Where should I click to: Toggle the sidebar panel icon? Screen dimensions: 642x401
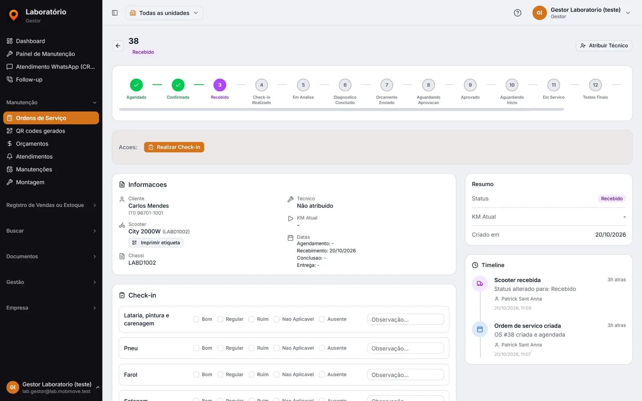tap(115, 13)
